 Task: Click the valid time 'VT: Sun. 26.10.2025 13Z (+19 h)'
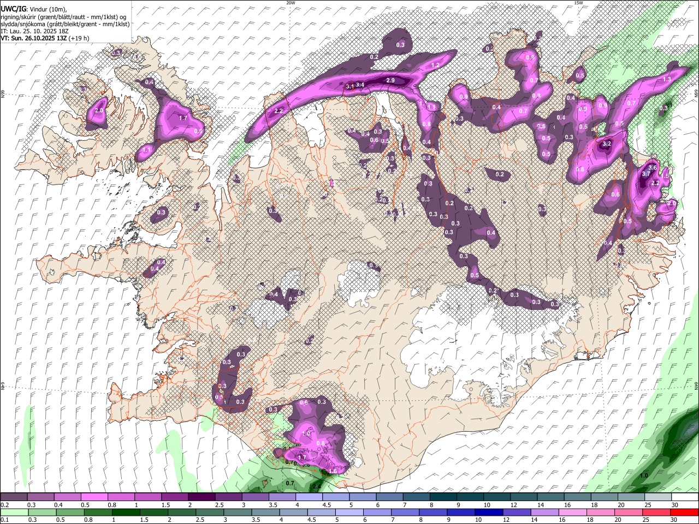pyautogui.click(x=45, y=38)
